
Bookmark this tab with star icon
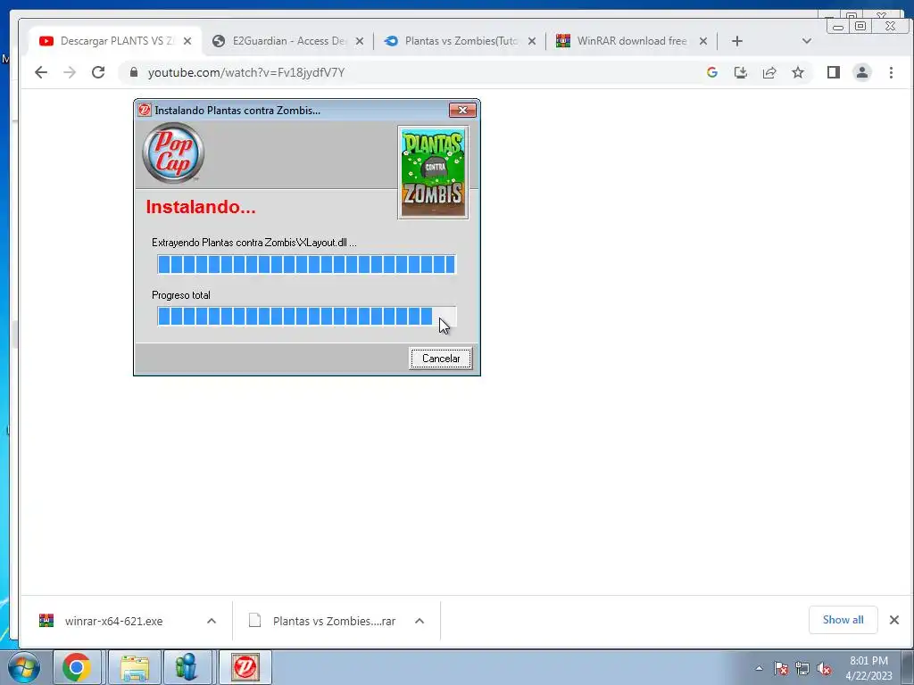798,72
